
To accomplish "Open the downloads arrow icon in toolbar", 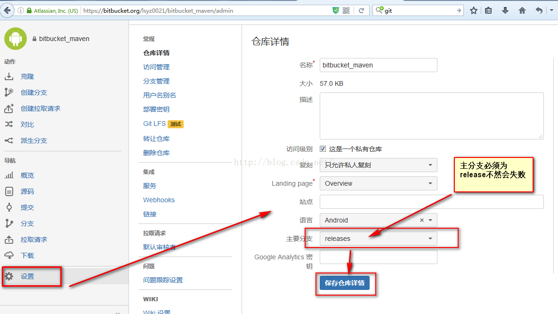I will [x=505, y=11].
